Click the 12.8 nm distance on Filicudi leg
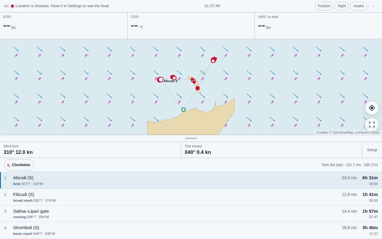The width and height of the screenshot is (382, 239). 349,194
